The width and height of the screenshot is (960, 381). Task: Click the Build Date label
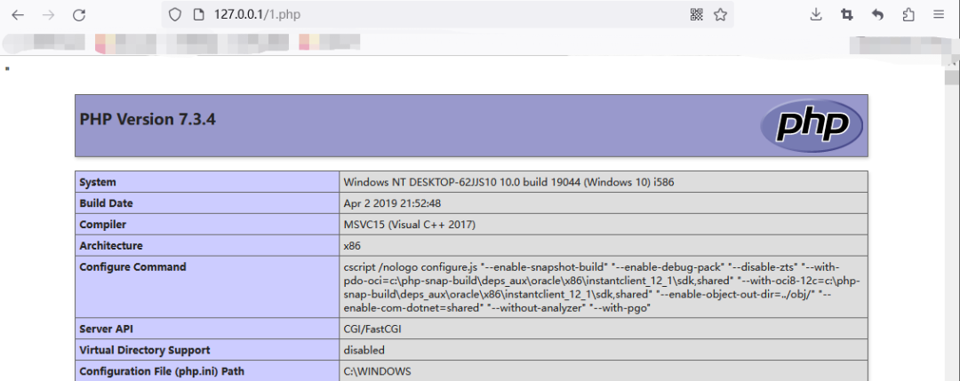point(106,203)
